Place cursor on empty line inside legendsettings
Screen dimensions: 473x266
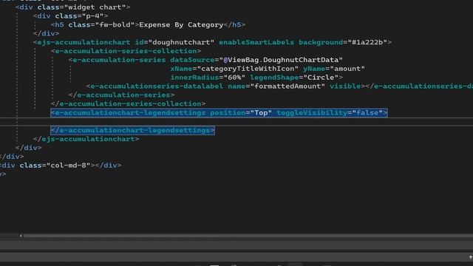(x=236, y=121)
